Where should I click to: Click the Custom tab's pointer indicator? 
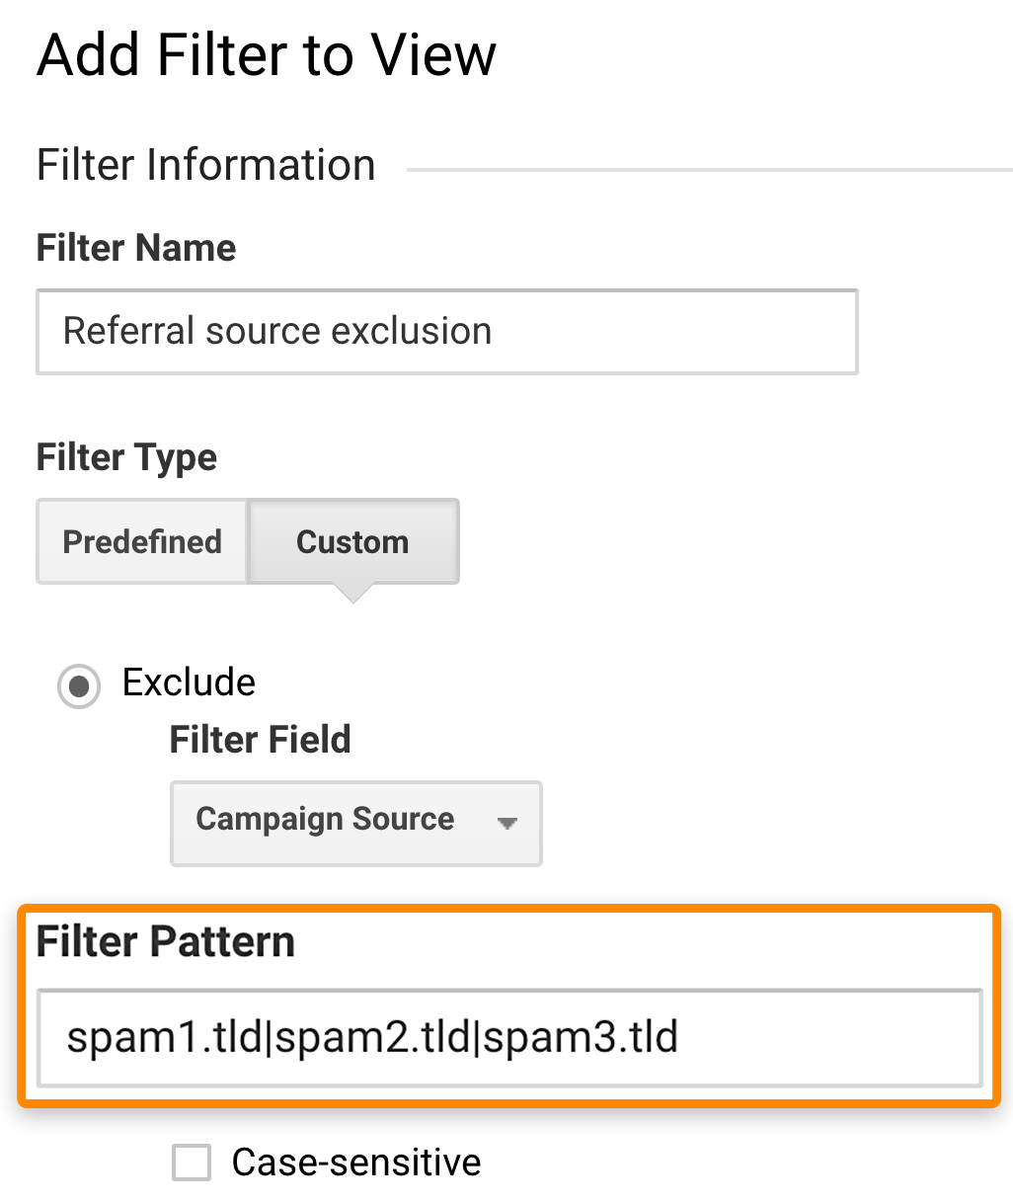(x=352, y=591)
